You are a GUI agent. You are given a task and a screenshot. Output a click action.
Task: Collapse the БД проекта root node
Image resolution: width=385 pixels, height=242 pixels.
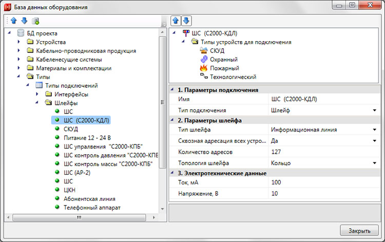[x=9, y=33]
